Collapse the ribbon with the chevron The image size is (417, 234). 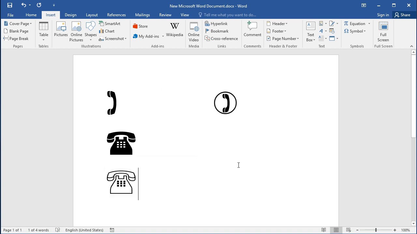pyautogui.click(x=411, y=46)
